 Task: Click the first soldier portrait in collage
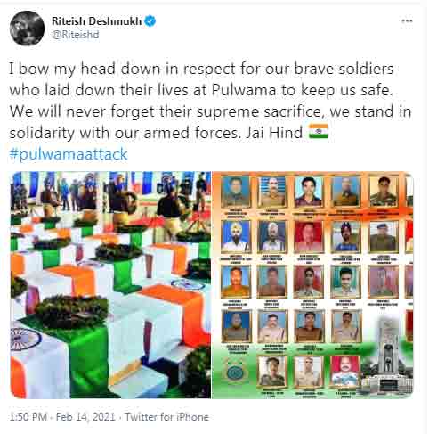(x=236, y=192)
